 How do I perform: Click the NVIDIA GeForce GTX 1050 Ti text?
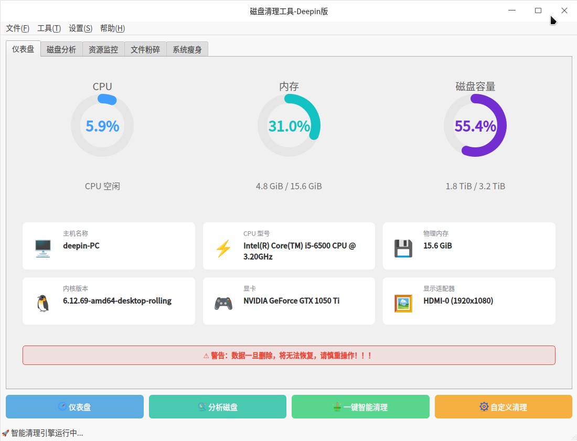pyautogui.click(x=292, y=301)
